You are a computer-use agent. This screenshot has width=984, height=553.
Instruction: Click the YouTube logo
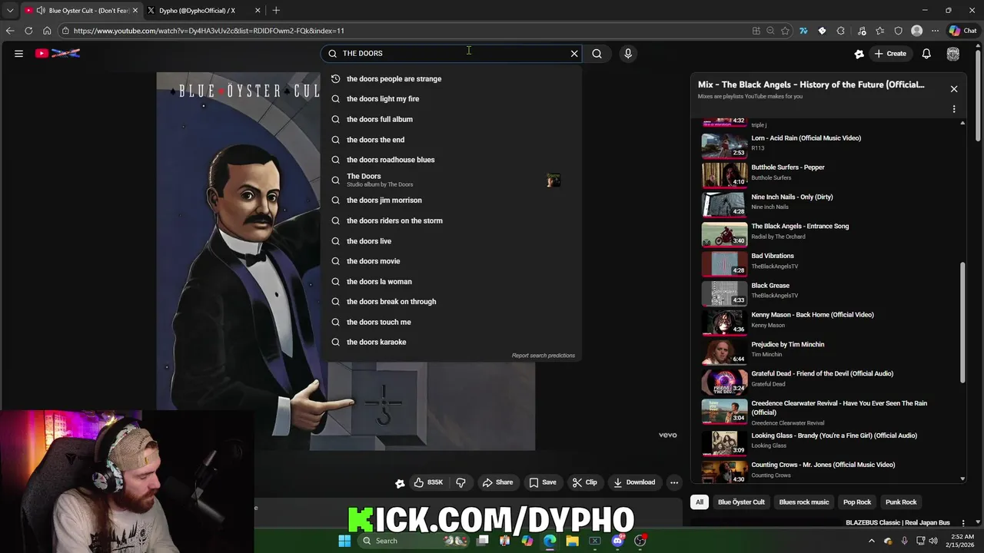[58, 53]
